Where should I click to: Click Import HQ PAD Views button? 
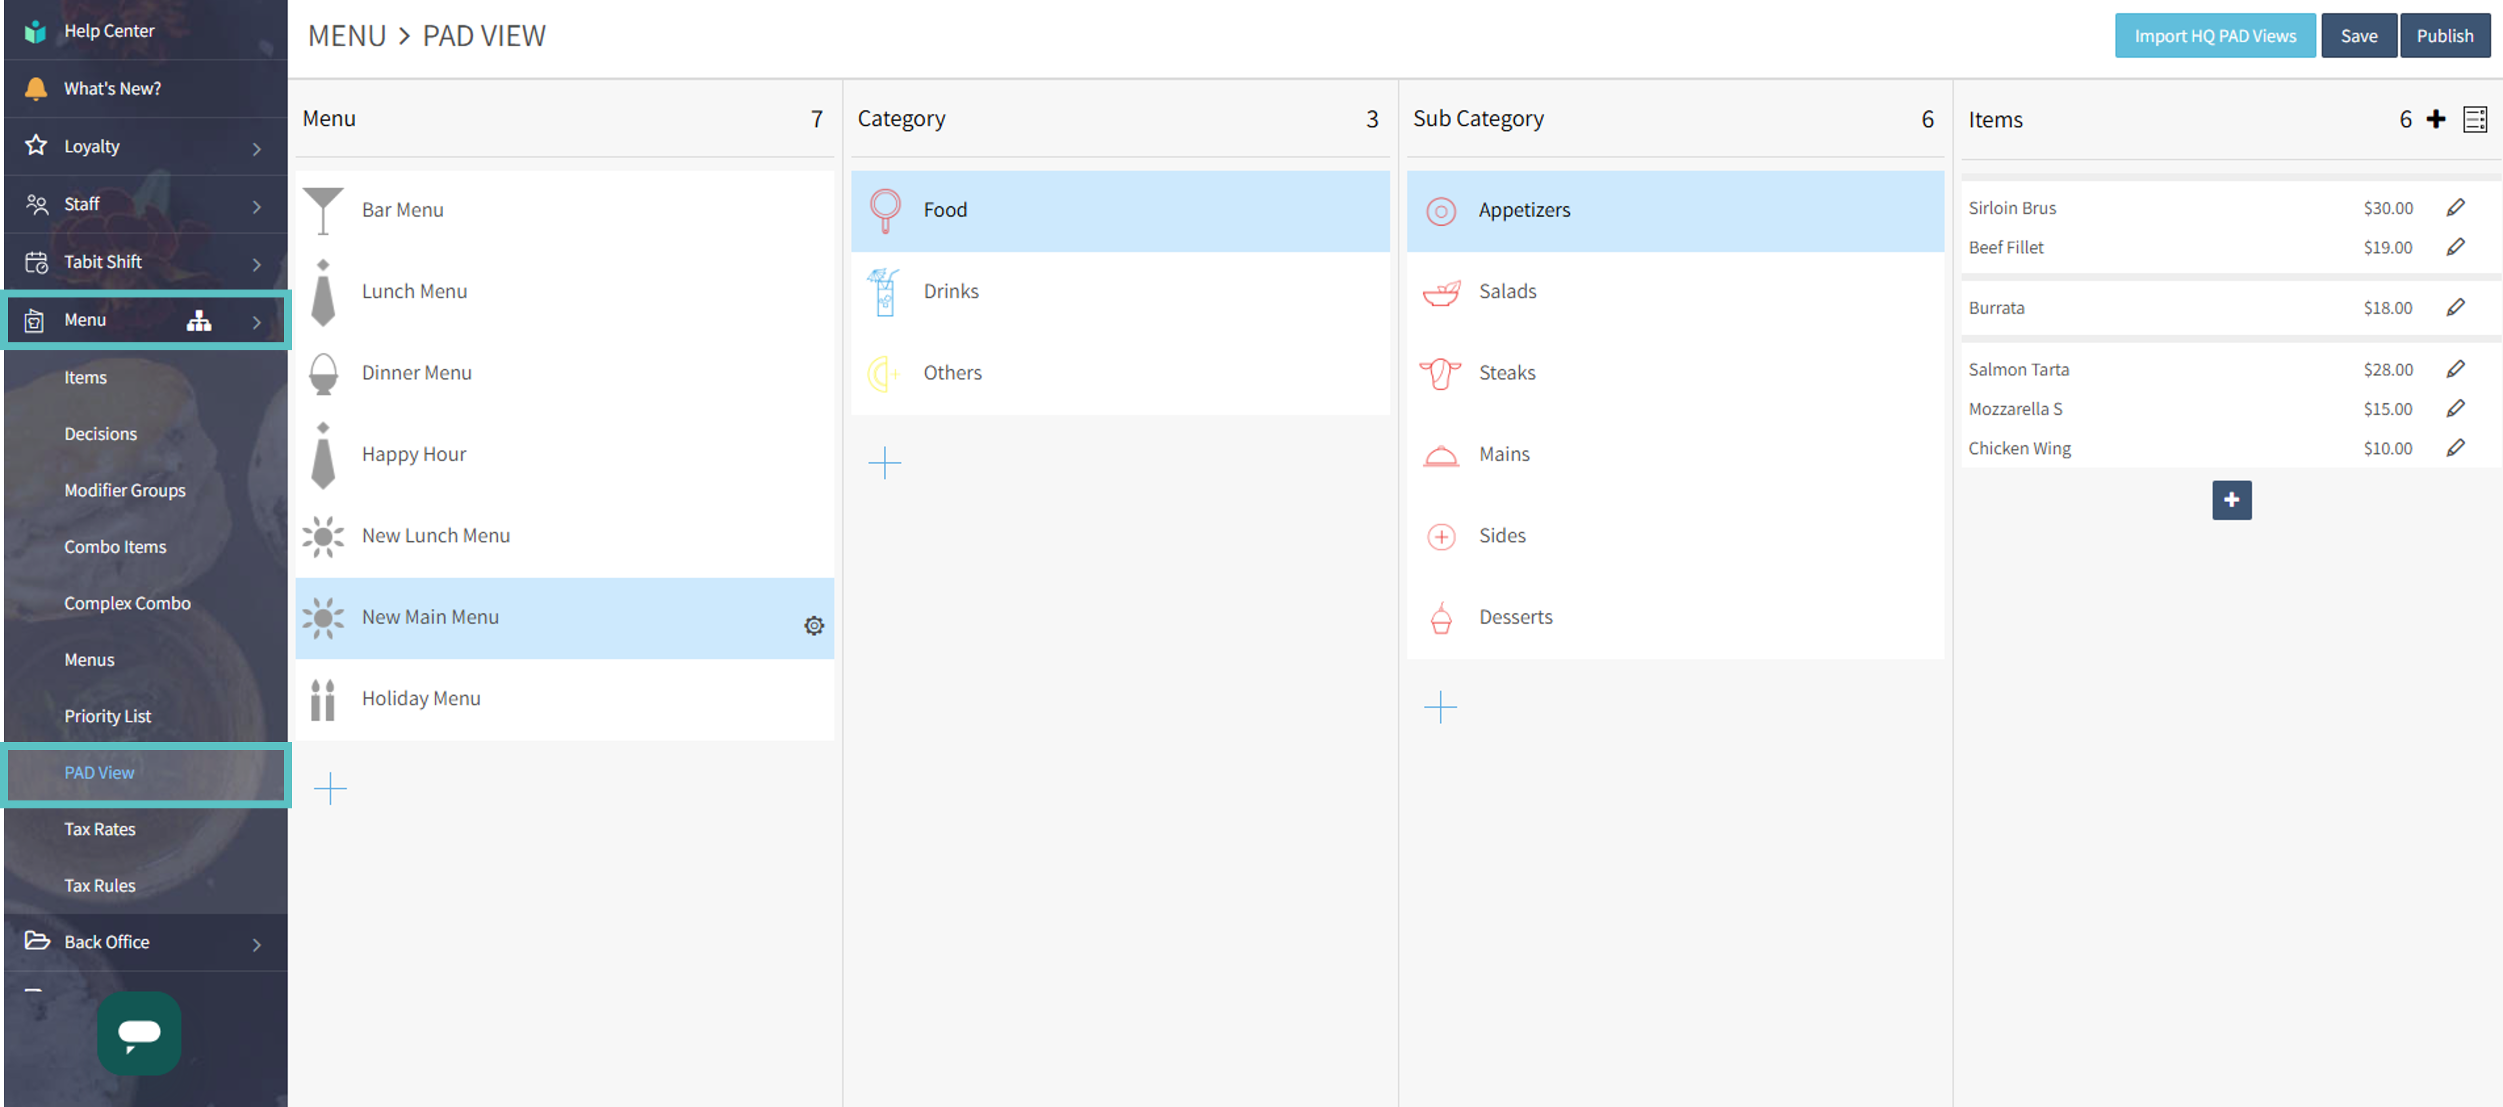[x=2214, y=36]
